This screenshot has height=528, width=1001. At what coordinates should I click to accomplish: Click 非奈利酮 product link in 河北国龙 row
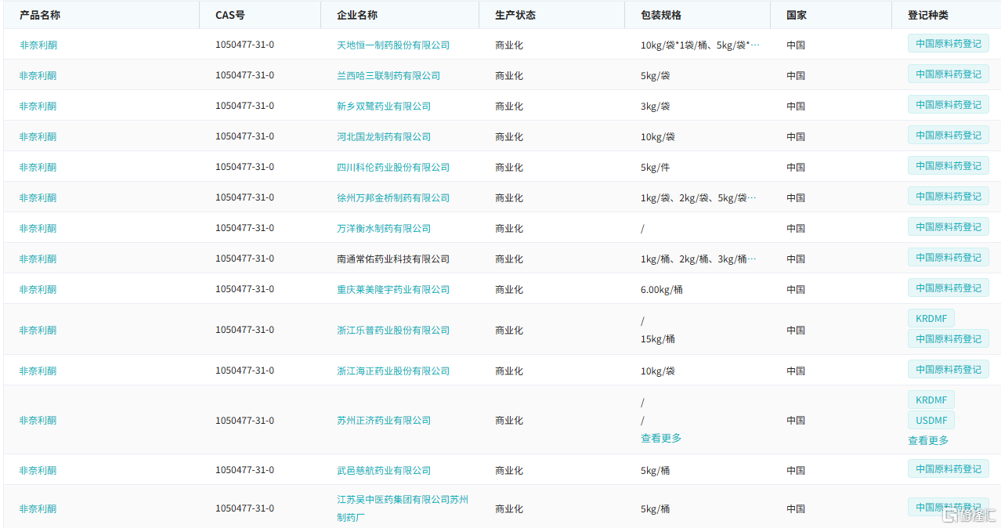tap(38, 136)
